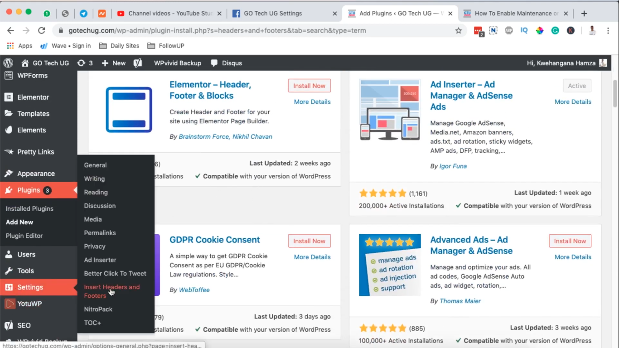View More Details for Ad Inserter
Viewport: 619px width, 348px height.
(573, 102)
